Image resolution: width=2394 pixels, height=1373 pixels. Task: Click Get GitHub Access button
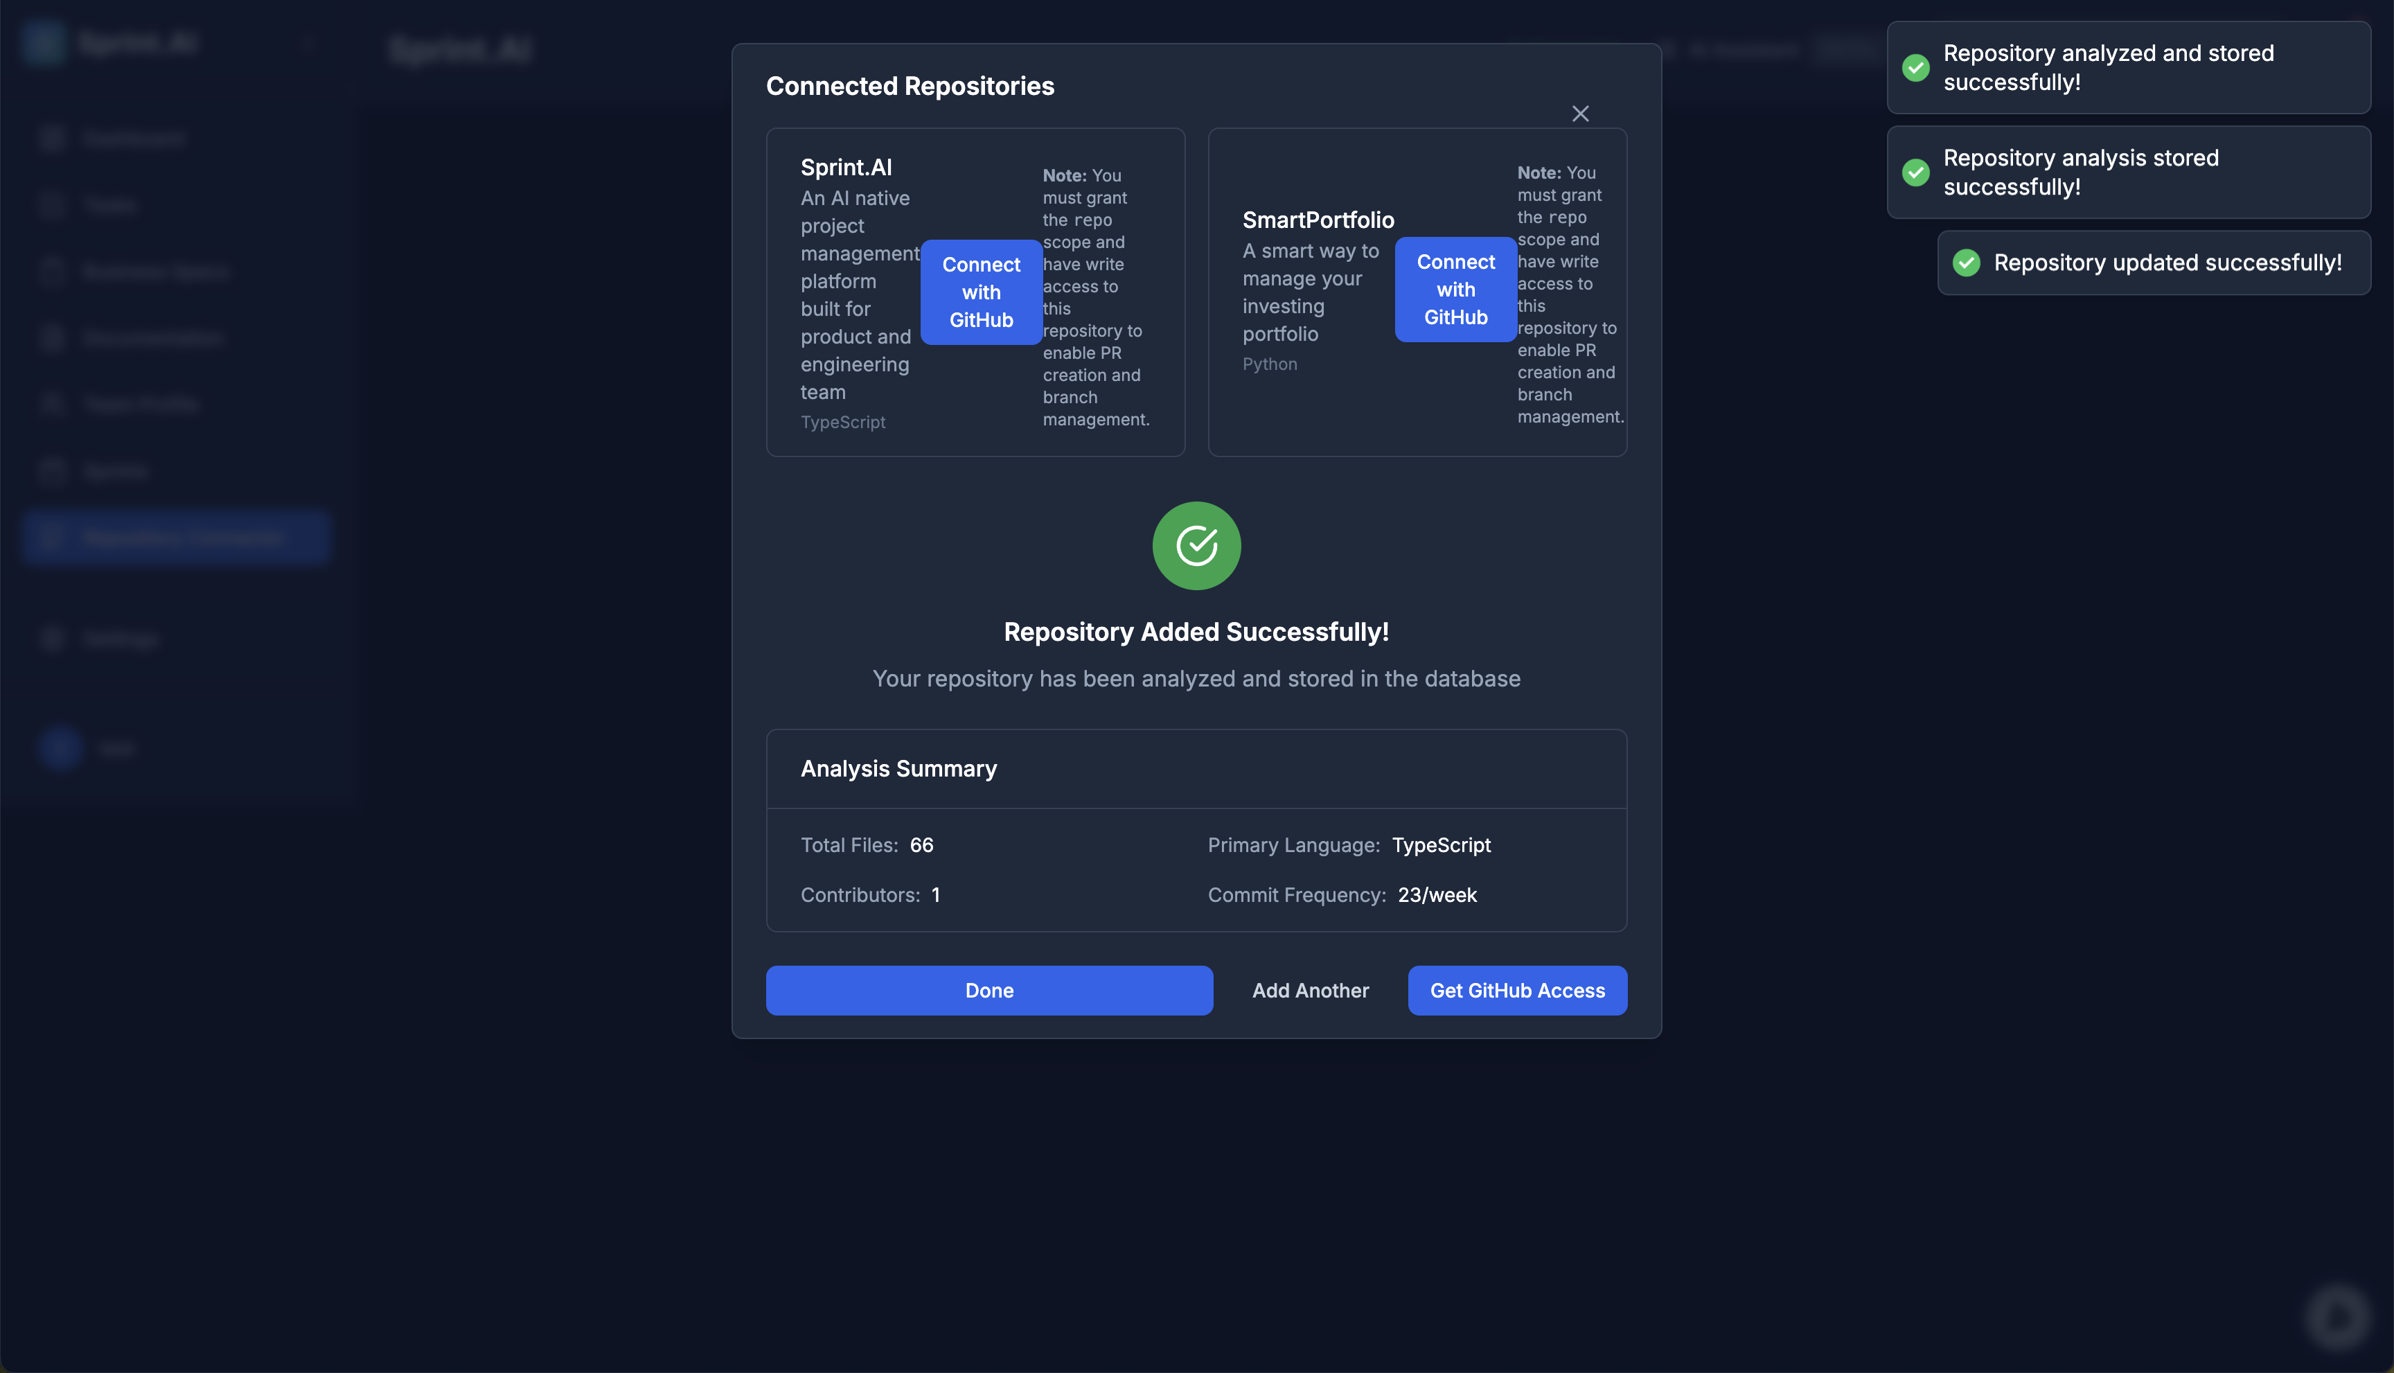[1516, 990]
